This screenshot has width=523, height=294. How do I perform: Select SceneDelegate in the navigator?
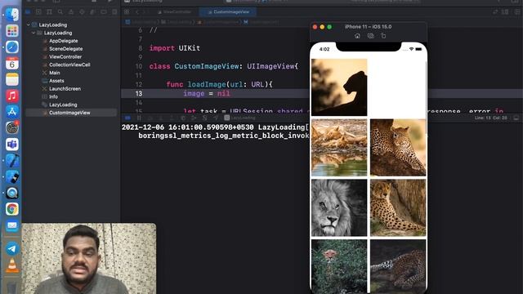point(65,49)
